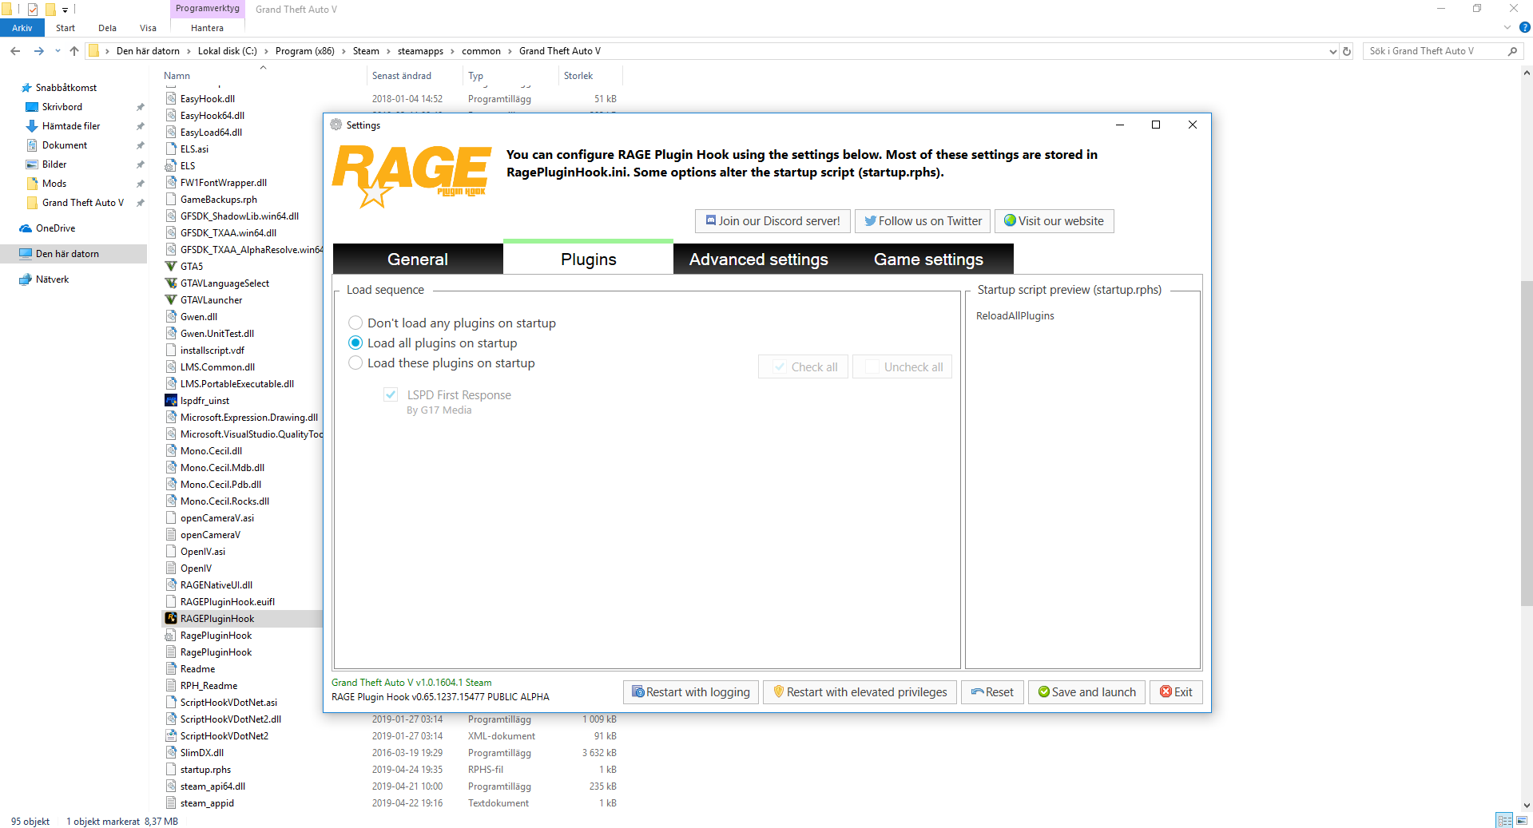Toggle the LSPD First Response checkbox

click(391, 395)
